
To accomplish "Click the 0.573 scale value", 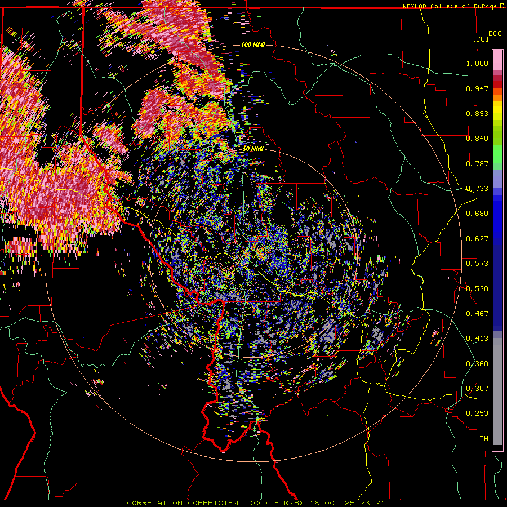I will pyautogui.click(x=477, y=263).
